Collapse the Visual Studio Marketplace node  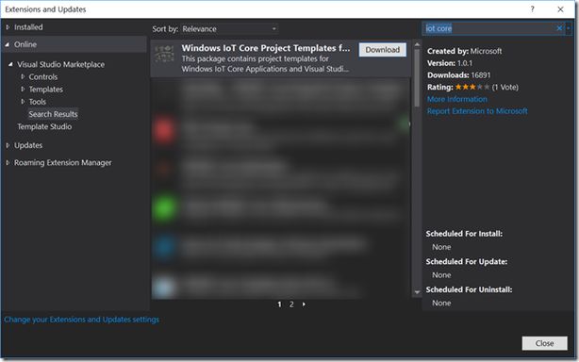tap(10, 64)
